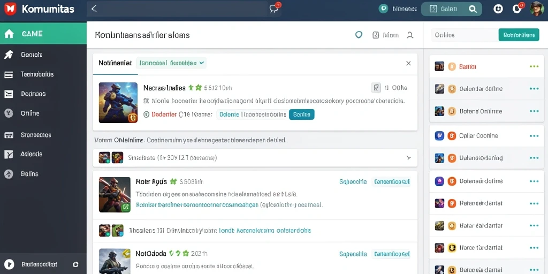Image resolution: width=548 pixels, height=274 pixels.
Task: Switch to the Notirianiat tab
Action: tap(116, 63)
